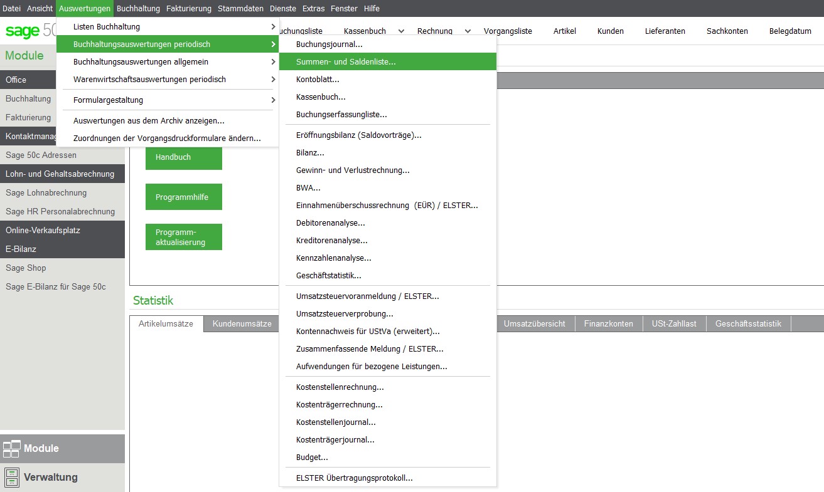Expand Buchhaltungsauswertungen periodisch submenu

point(168,44)
